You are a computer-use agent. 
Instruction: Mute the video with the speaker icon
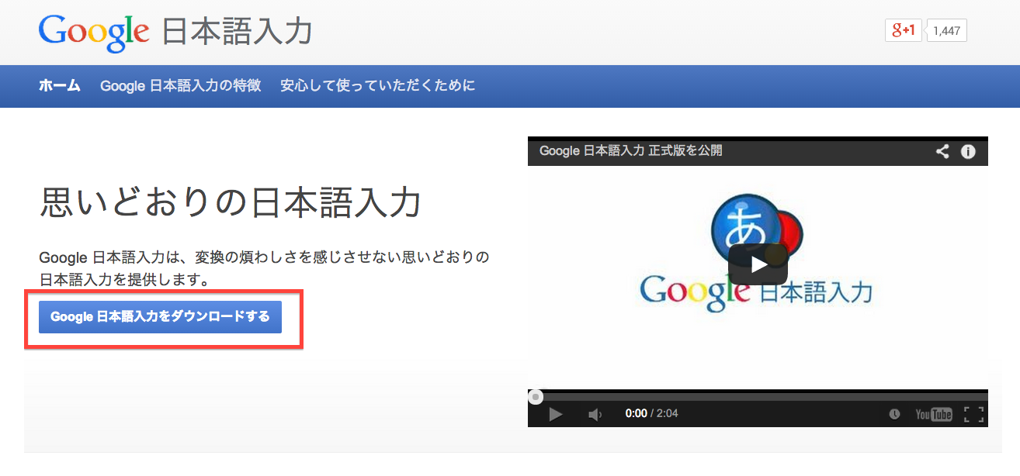(595, 414)
